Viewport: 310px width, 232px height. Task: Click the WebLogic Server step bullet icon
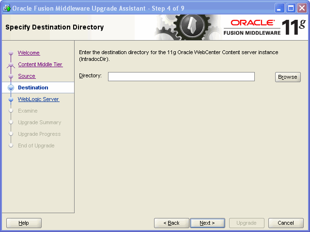pyautogui.click(x=11, y=99)
